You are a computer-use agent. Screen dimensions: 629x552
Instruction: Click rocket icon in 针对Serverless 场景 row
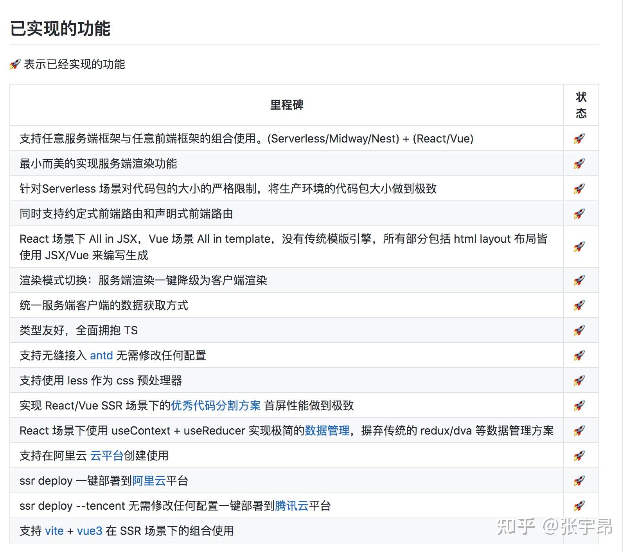point(579,189)
